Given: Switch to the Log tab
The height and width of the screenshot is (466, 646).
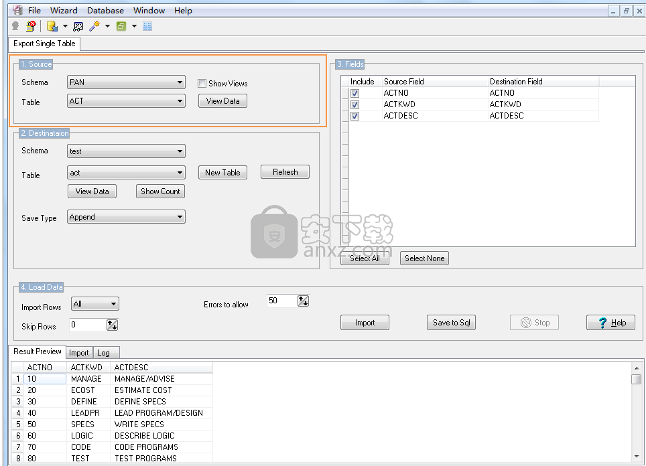Looking at the screenshot, I should tap(103, 353).
